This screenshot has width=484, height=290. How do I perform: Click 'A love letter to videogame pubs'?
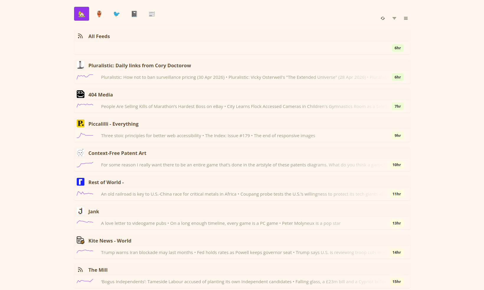click(x=134, y=223)
